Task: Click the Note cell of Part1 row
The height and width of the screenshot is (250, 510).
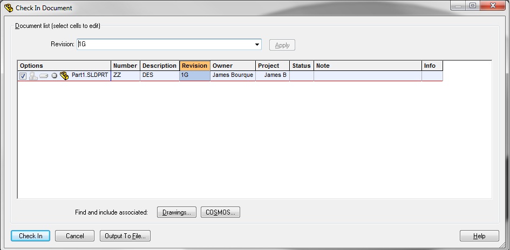Action: coord(368,76)
